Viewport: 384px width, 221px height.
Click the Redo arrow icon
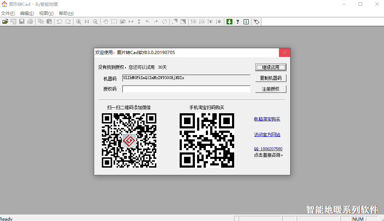pos(68,21)
